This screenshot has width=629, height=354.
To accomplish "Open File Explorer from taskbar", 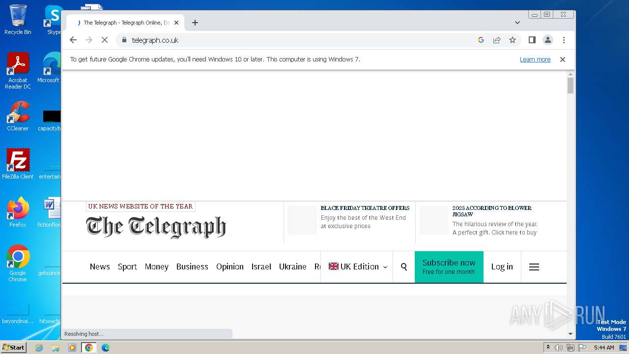I will coord(56,348).
